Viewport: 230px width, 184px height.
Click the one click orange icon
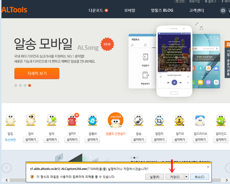tap(116, 120)
